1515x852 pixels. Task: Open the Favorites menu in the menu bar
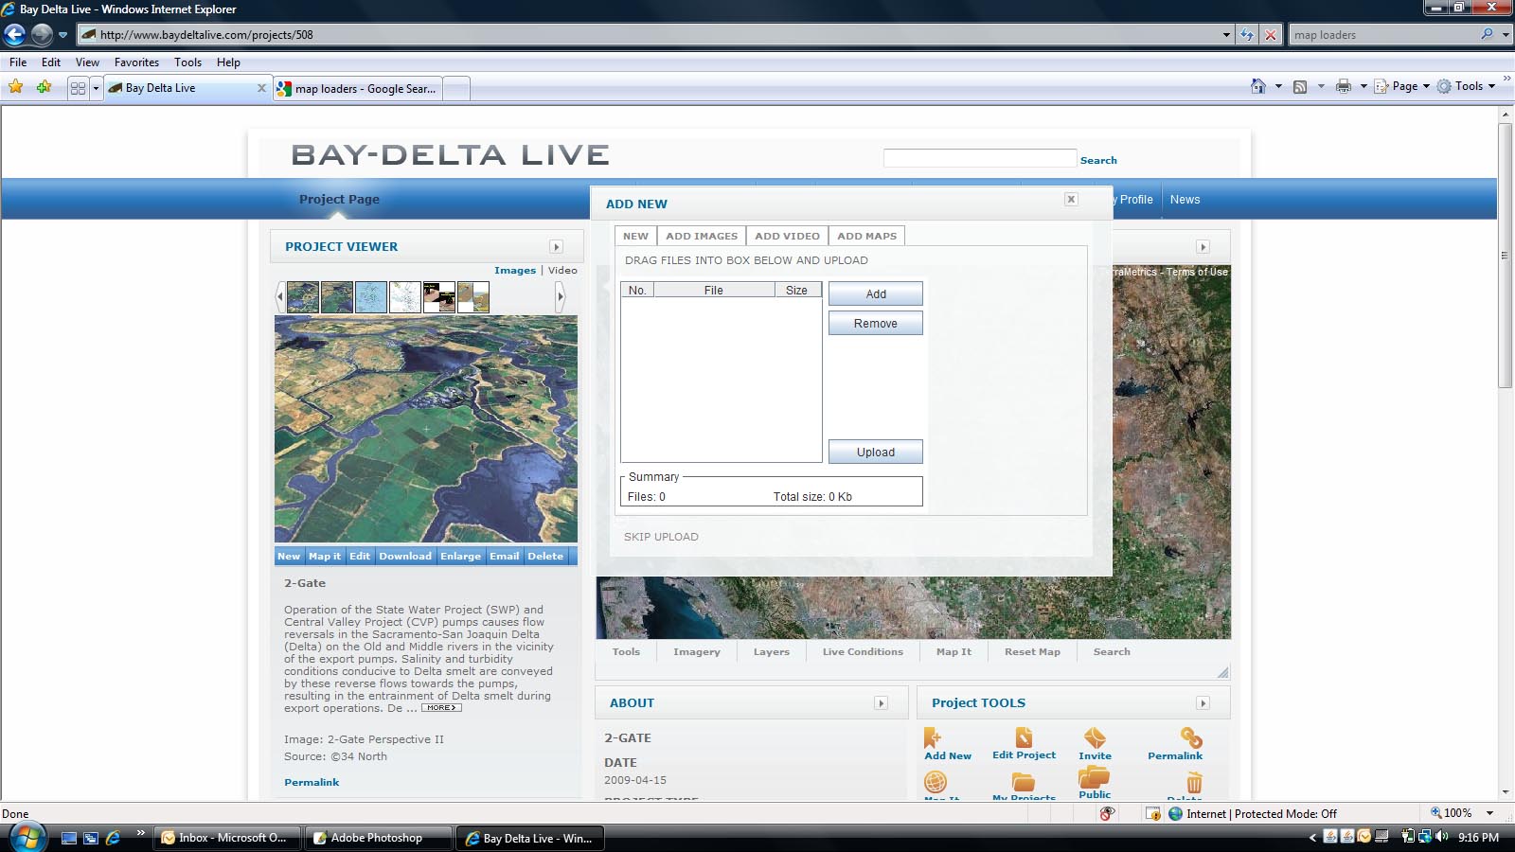pos(136,62)
